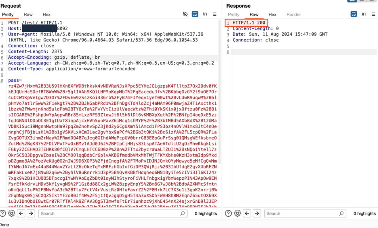Image resolution: width=378 pixels, height=228 pixels.
Task: Click the Request panel vertical scrollbar
Action: pyautogui.click(x=220, y=114)
